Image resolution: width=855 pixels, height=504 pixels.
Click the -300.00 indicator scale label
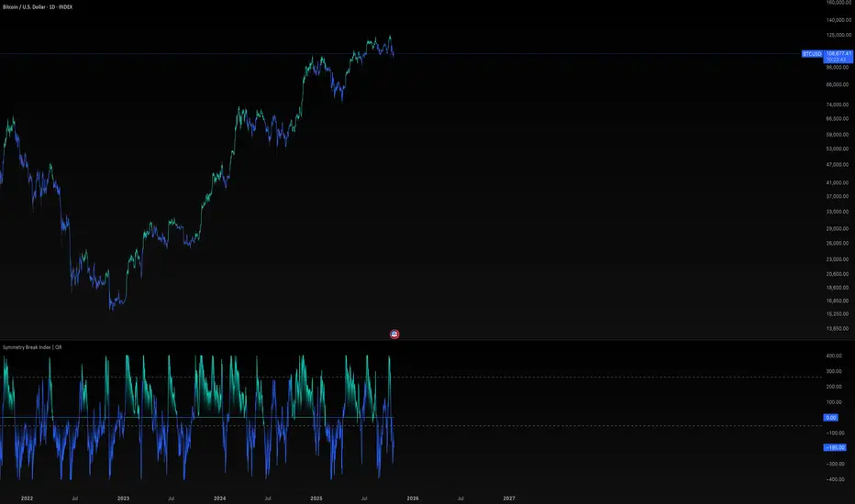point(835,465)
